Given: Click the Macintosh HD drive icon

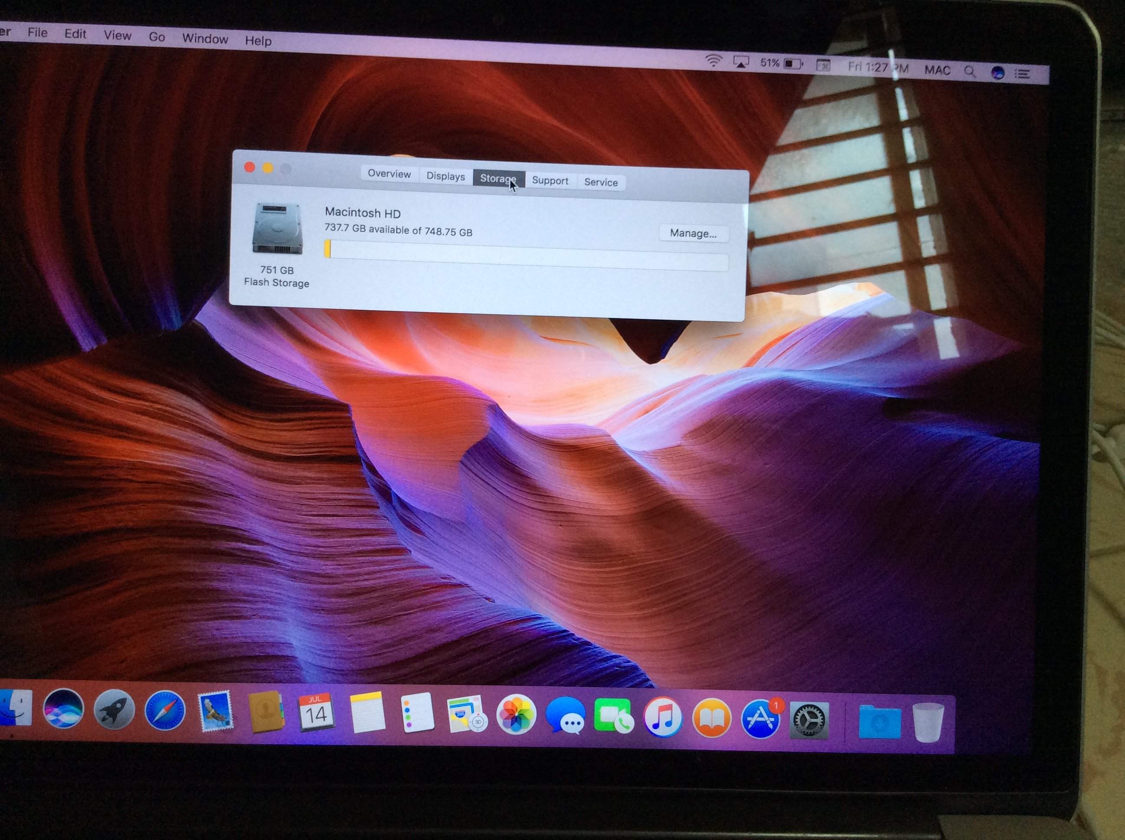Looking at the screenshot, I should click(x=278, y=228).
